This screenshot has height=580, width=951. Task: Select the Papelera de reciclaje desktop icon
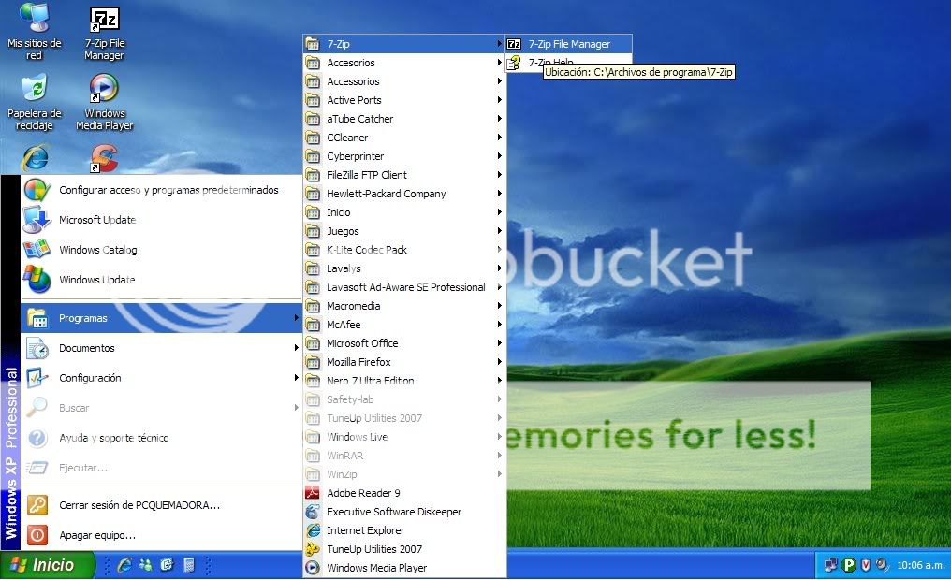coord(34,102)
